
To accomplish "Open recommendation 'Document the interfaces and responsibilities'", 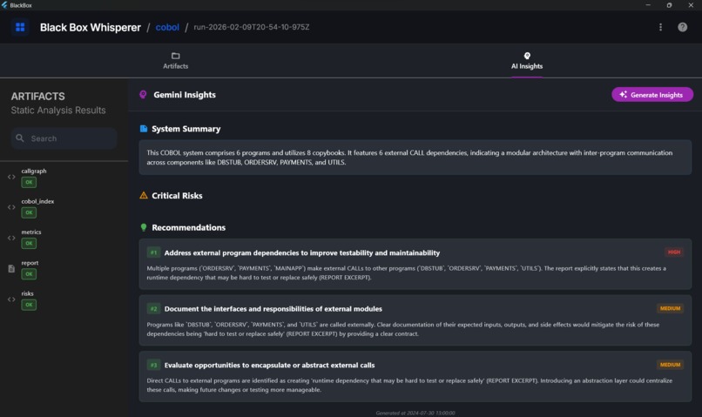I will (x=415, y=320).
